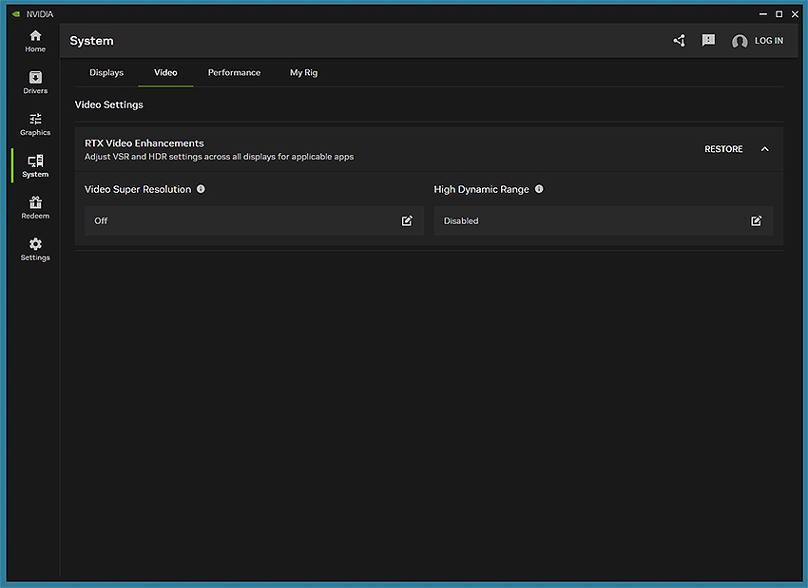Maximize the NVIDIA window
Image resolution: width=808 pixels, height=588 pixels.
click(779, 14)
